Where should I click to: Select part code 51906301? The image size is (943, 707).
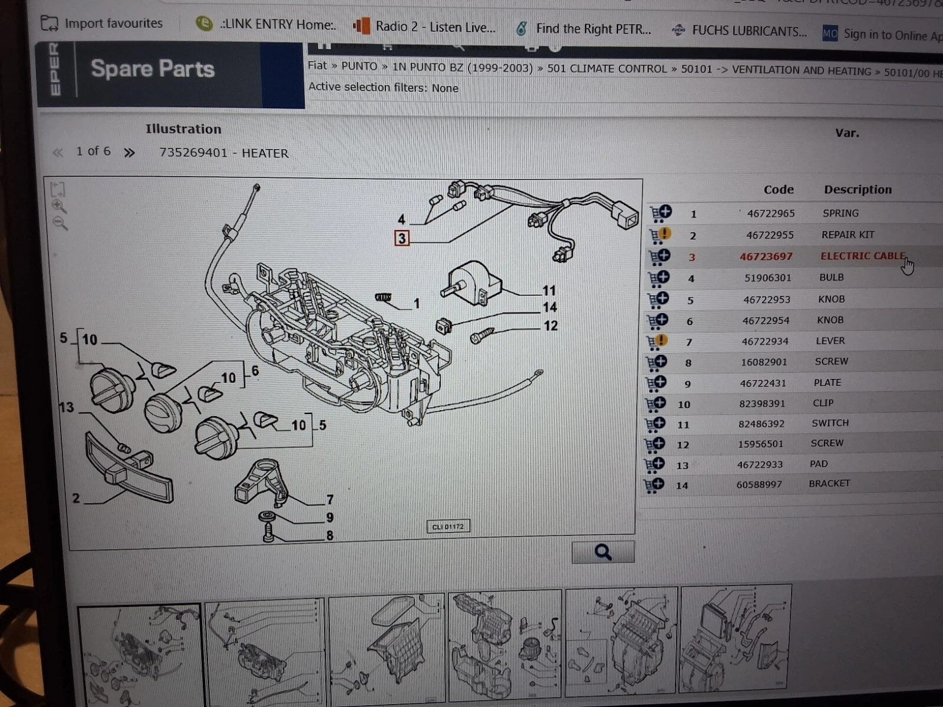768,278
